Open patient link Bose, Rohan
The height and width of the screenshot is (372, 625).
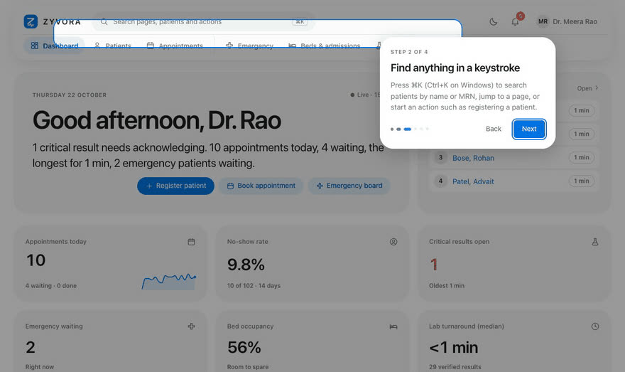(x=473, y=158)
